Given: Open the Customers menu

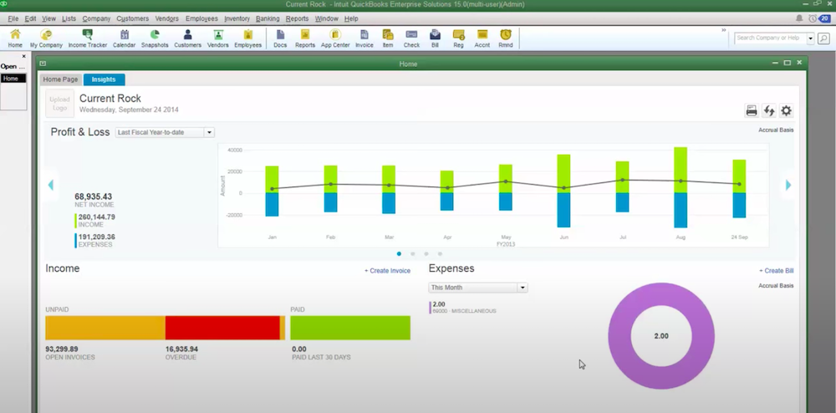Looking at the screenshot, I should tap(132, 18).
